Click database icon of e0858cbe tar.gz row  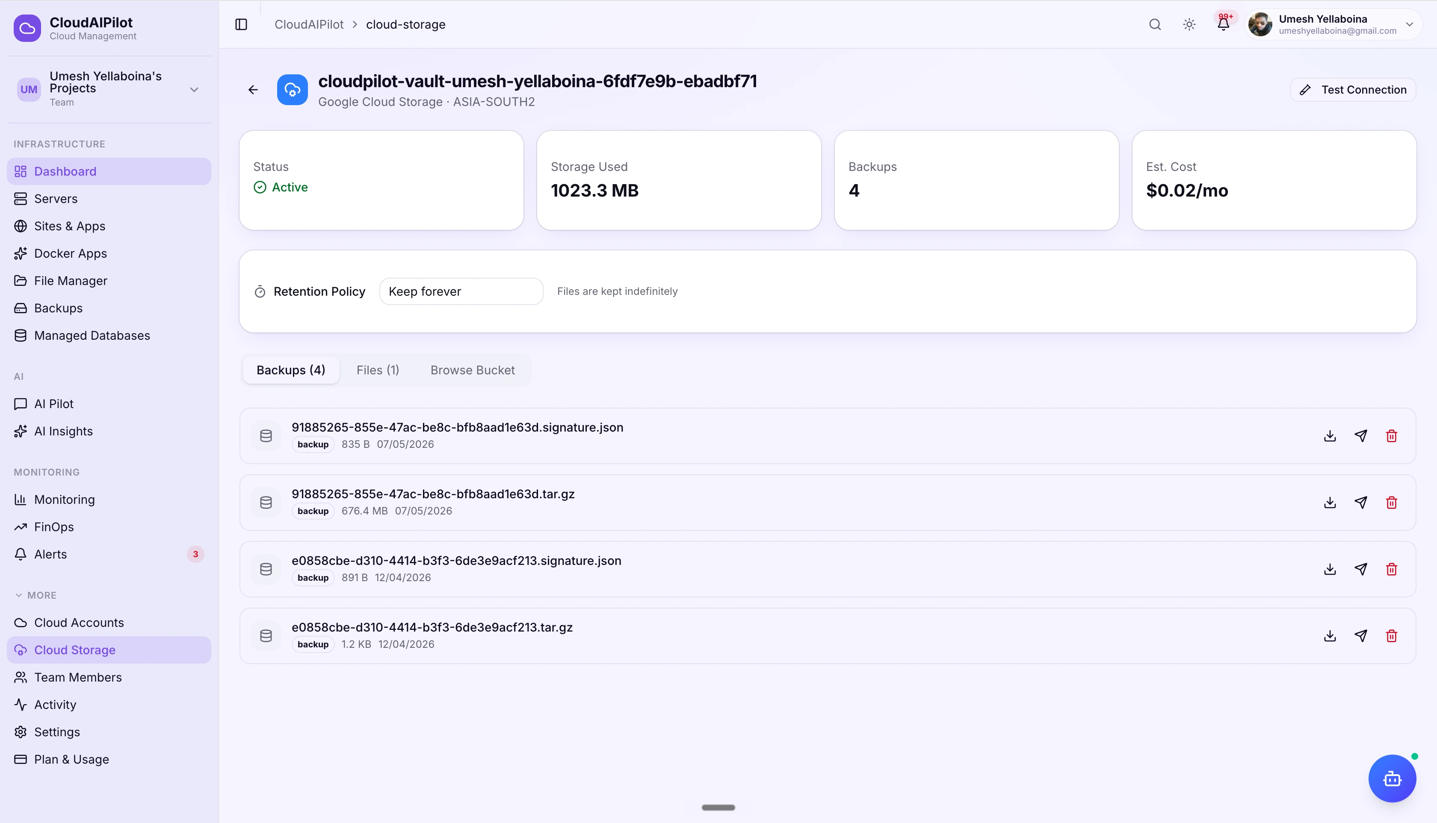click(266, 636)
